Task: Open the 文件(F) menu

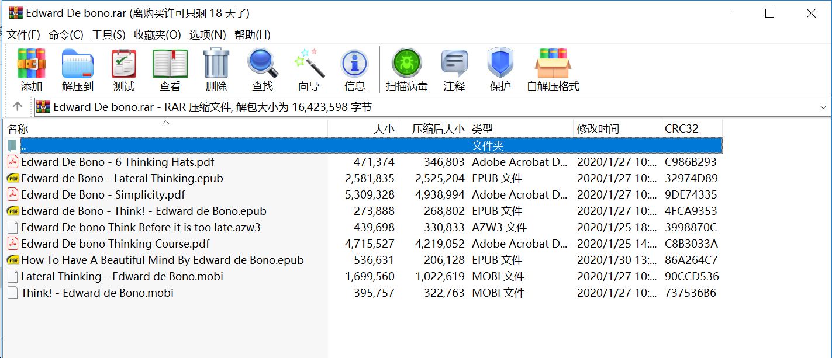Action: coord(23,35)
